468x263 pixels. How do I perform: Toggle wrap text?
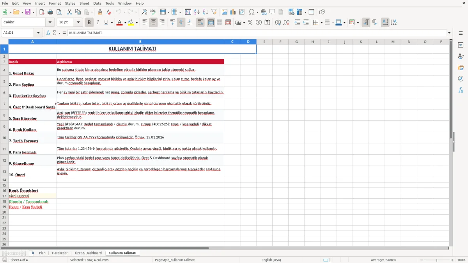click(200, 23)
